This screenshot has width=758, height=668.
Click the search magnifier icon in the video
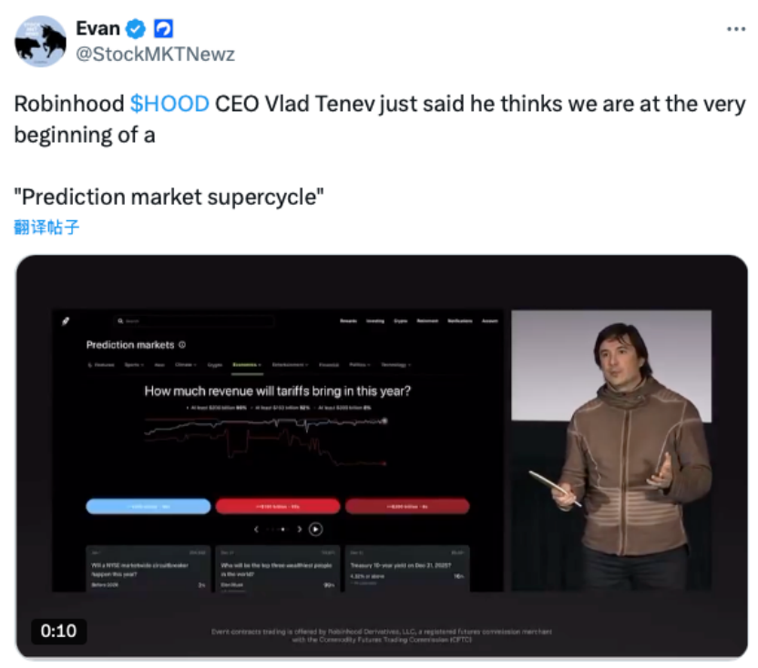(x=120, y=320)
